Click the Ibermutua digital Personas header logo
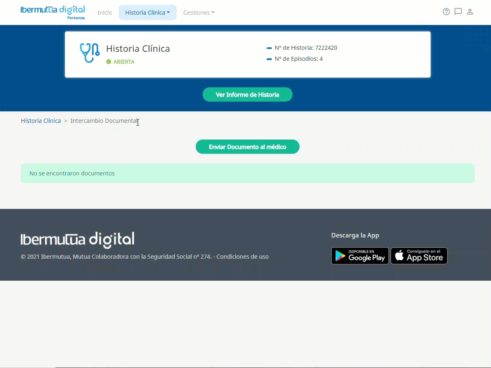 click(53, 12)
